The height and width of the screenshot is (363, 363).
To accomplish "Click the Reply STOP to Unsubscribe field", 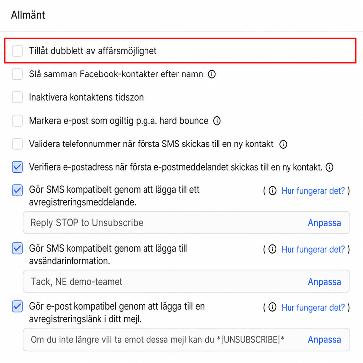I will (186, 222).
